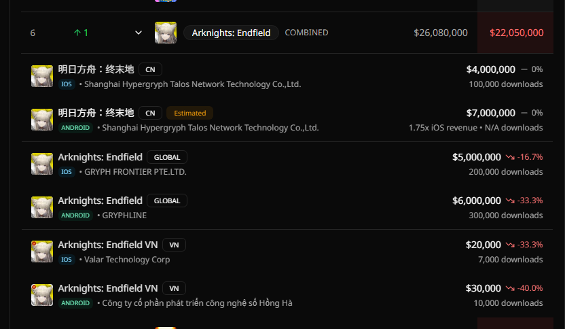Click the GRYPHLINE publisher name
The height and width of the screenshot is (329, 565).
124,215
